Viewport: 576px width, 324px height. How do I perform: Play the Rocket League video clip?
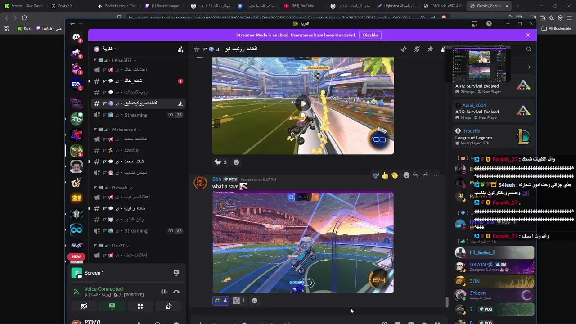point(303,103)
